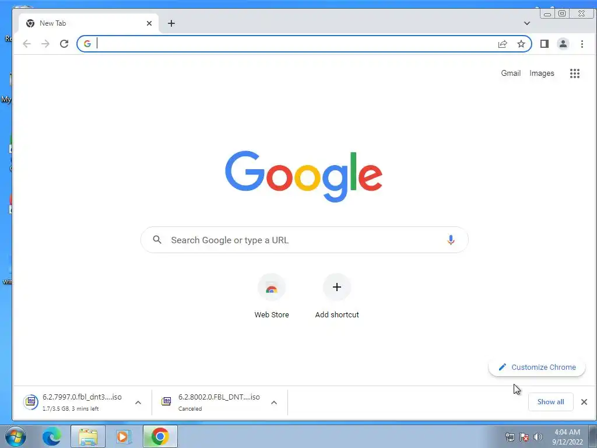This screenshot has width=597, height=448.
Task: Click Search Google or type a URL box
Action: point(304,240)
